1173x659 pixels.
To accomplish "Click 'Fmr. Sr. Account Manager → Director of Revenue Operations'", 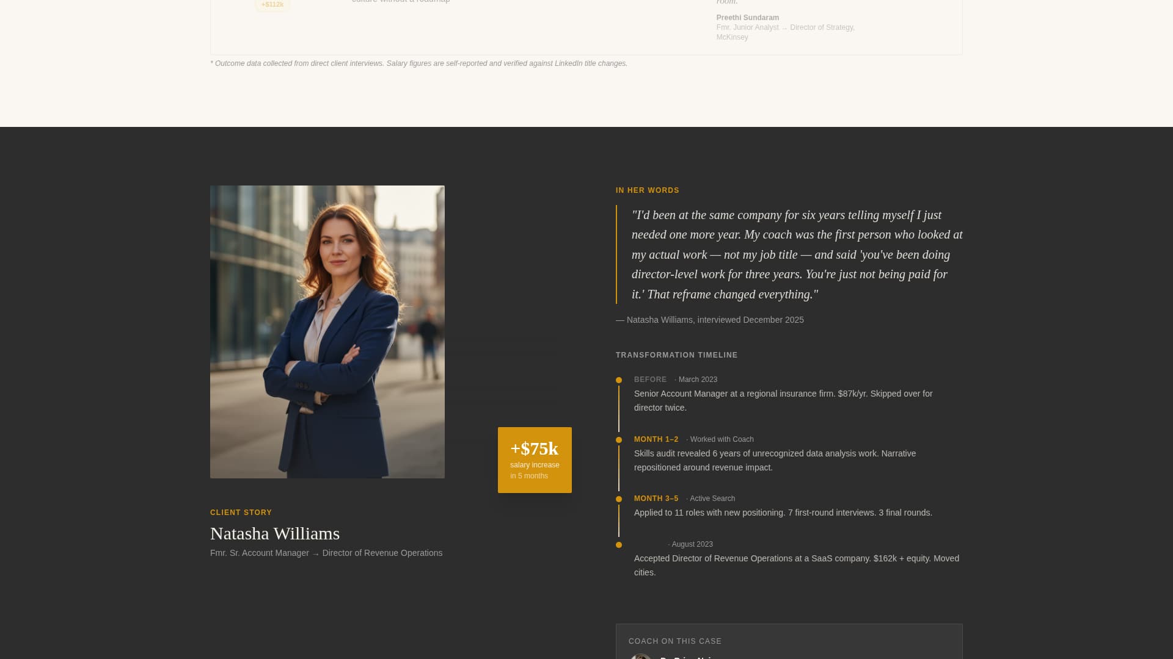I will coord(326,553).
